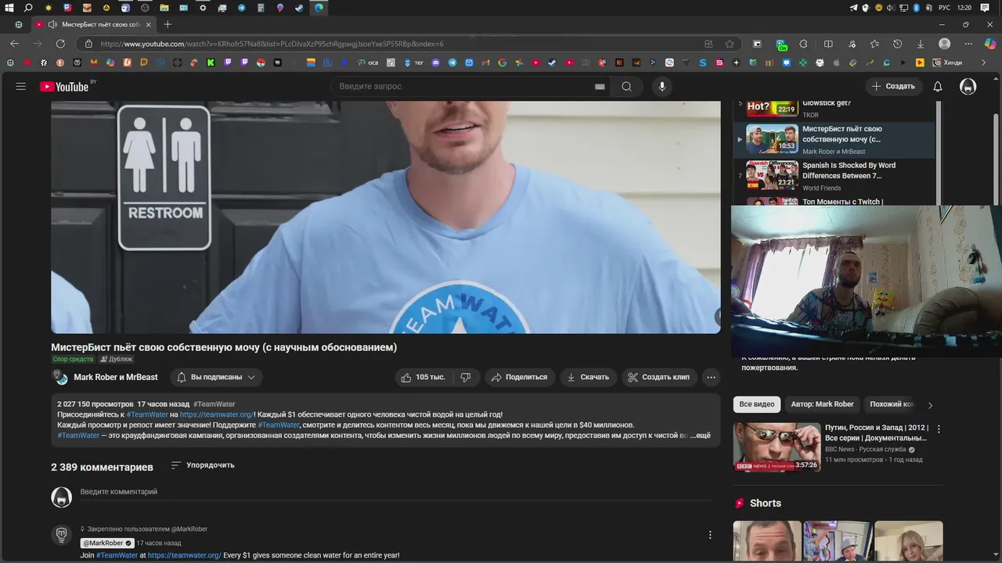Click the Создать button
Screen dimensions: 1002x563
point(893,86)
